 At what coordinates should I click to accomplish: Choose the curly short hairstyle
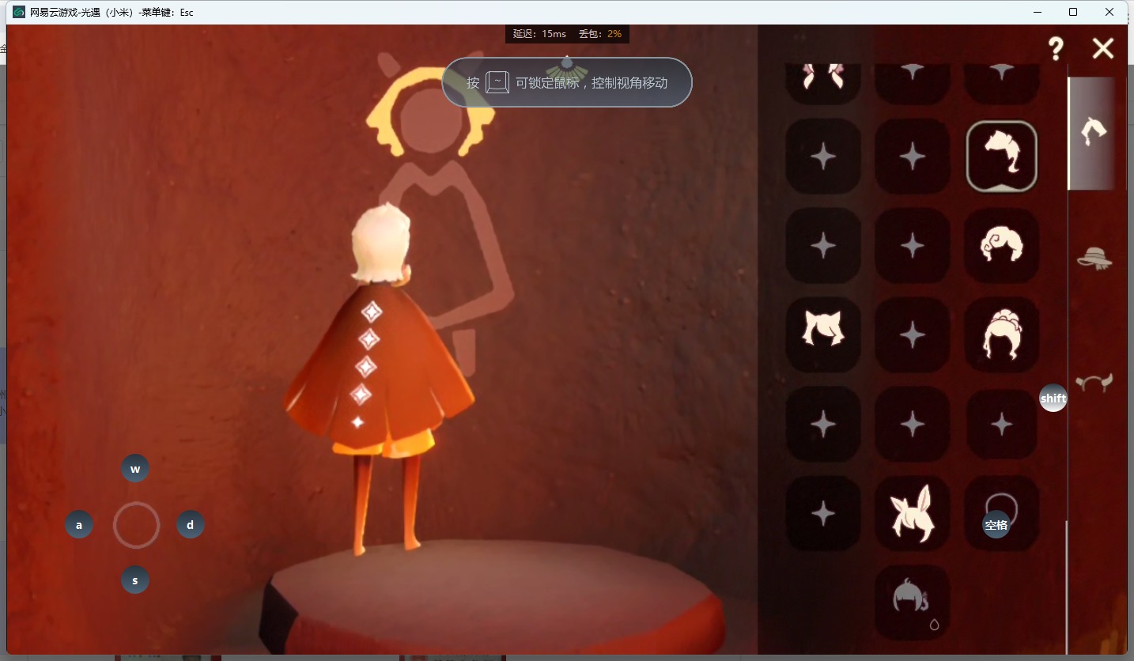(1002, 245)
